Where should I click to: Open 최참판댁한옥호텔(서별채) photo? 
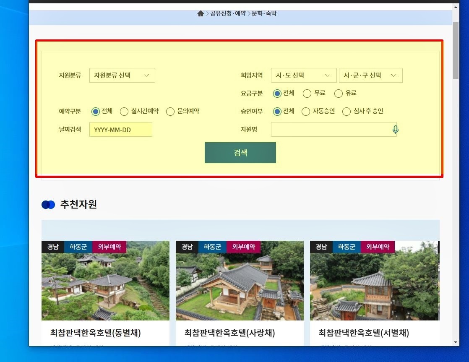point(375,280)
